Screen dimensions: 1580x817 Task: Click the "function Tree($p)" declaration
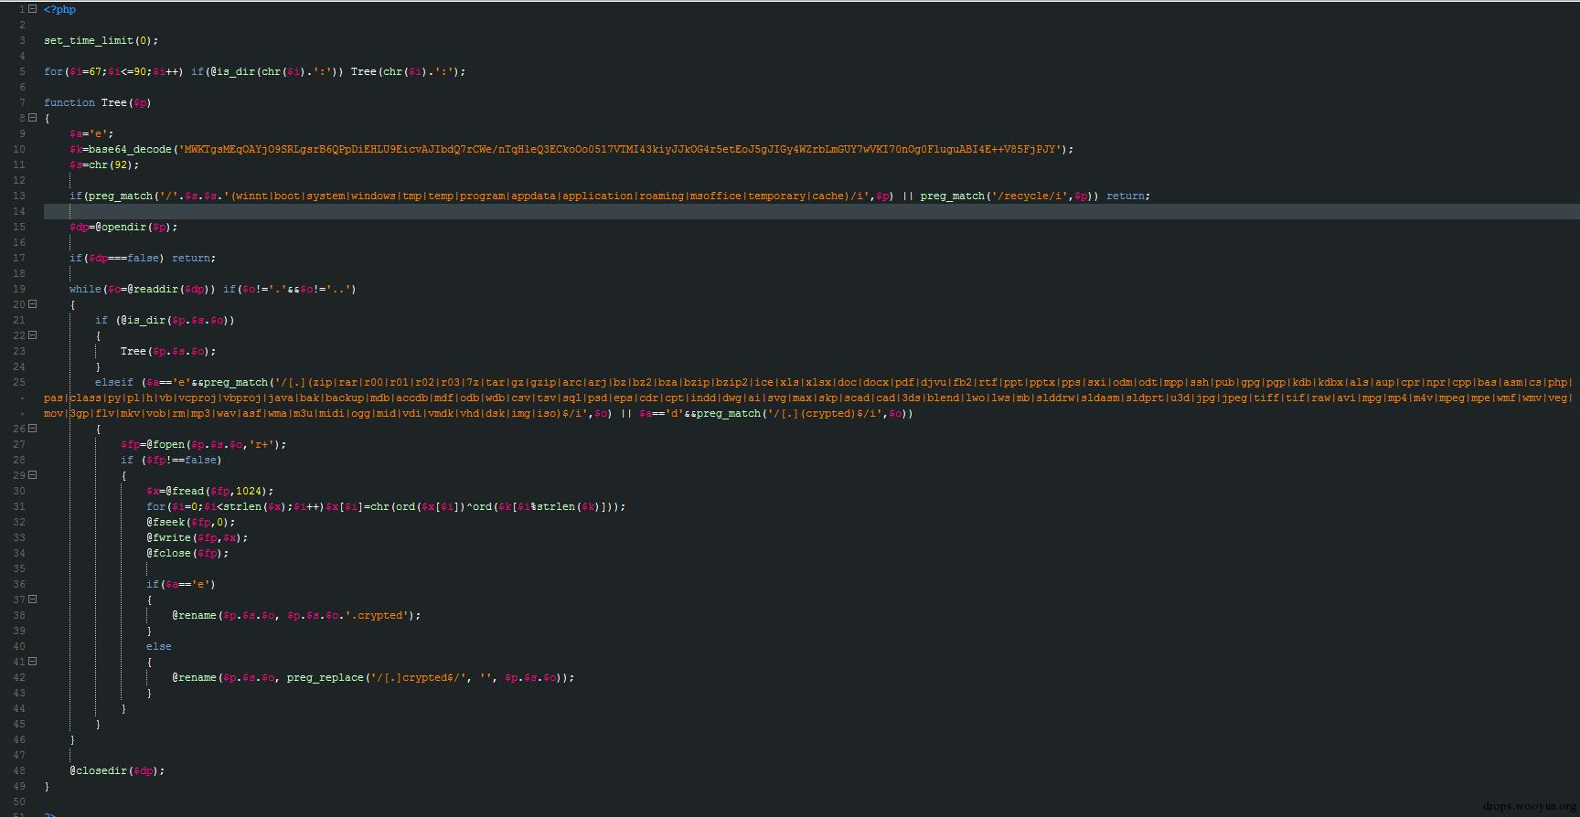[98, 103]
